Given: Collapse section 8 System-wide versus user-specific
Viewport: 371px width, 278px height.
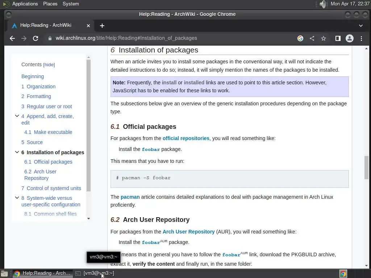Looking at the screenshot, I should click(x=17, y=198).
